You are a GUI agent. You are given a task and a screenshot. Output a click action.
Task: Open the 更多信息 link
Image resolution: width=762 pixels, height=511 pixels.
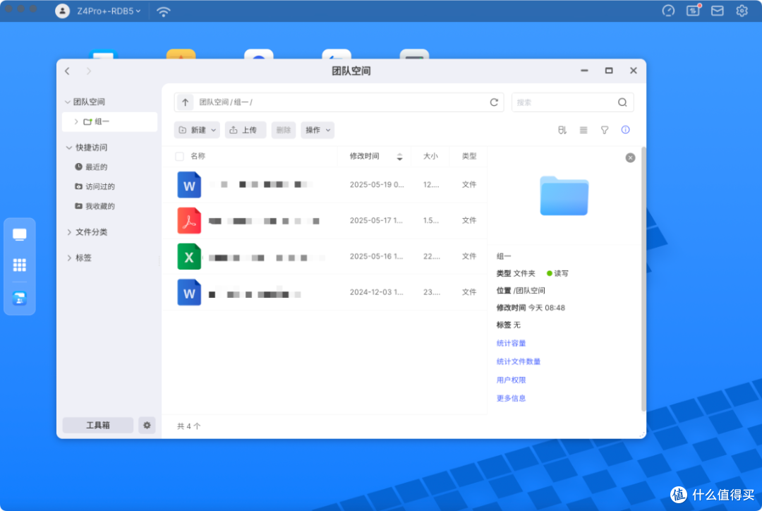tap(512, 398)
